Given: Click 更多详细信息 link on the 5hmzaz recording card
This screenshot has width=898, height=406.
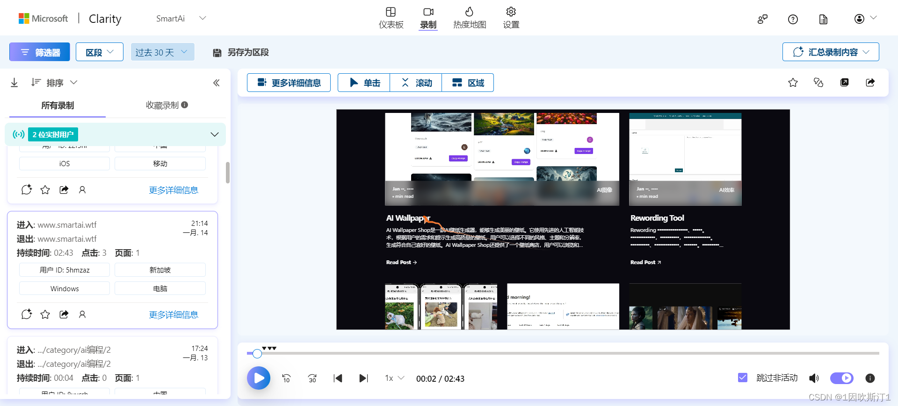Looking at the screenshot, I should coord(174,315).
